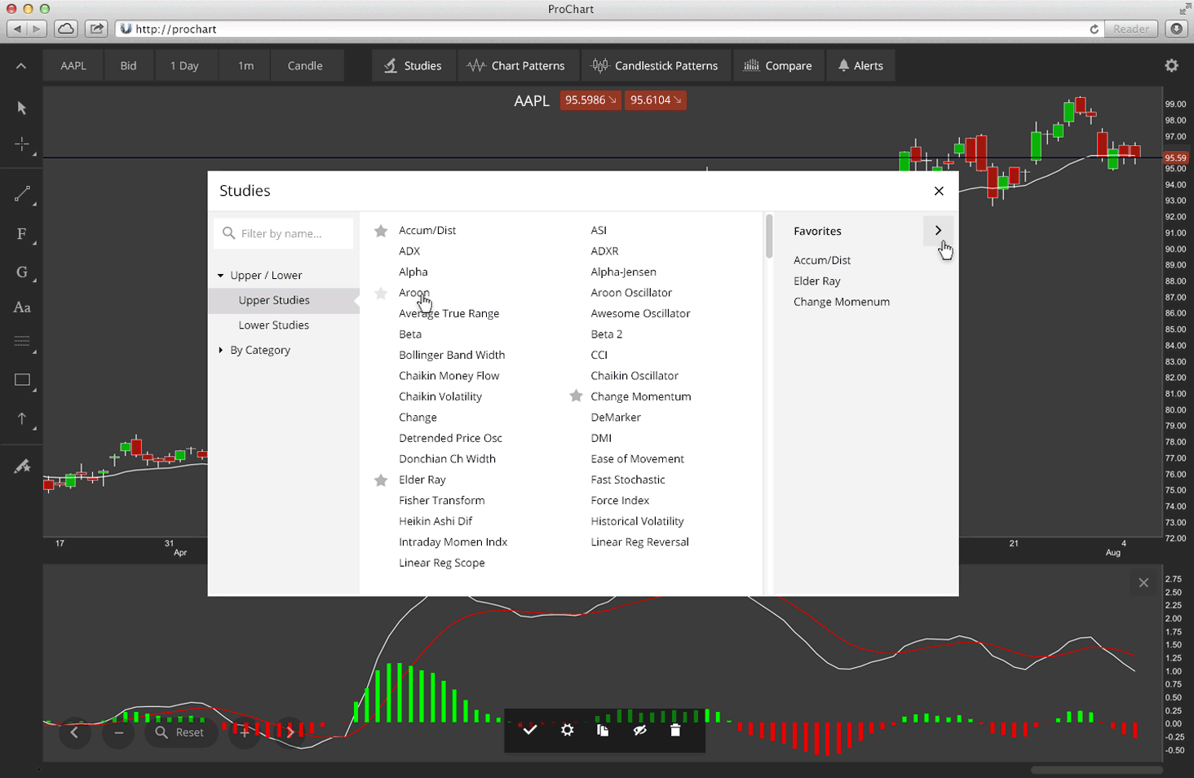Reload the page in the browser

[x=1094, y=29]
